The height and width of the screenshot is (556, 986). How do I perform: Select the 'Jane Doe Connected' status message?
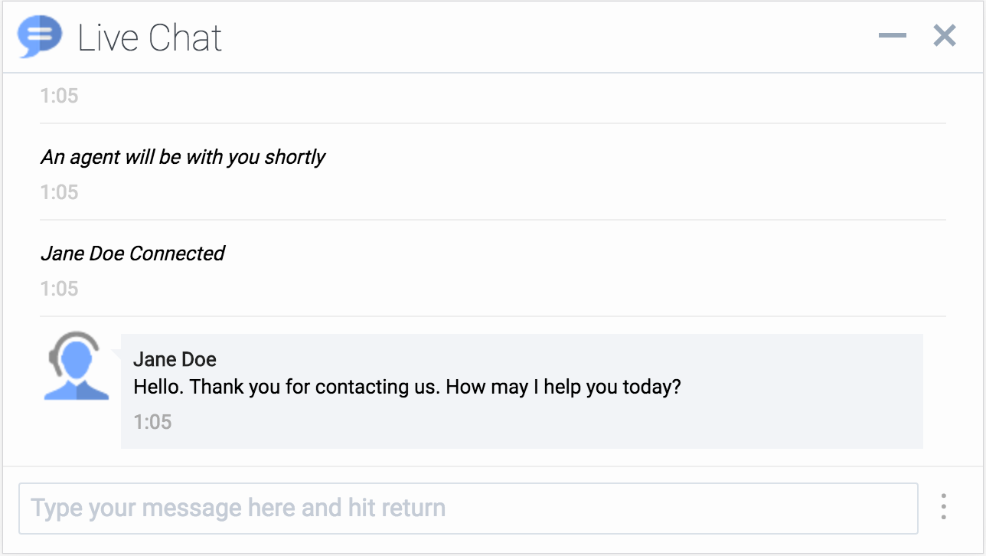click(132, 253)
